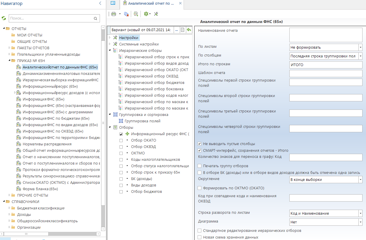Screen dimensions: 366x240
Task: Open the home workspace tab icon
Action: [x=113, y=3]
